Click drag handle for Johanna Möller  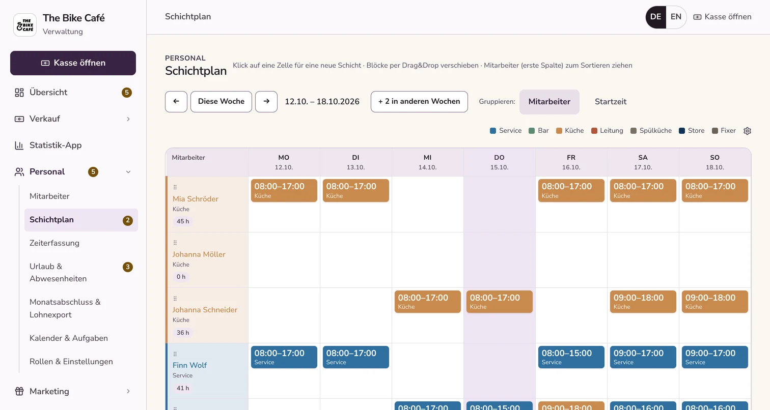(x=175, y=243)
